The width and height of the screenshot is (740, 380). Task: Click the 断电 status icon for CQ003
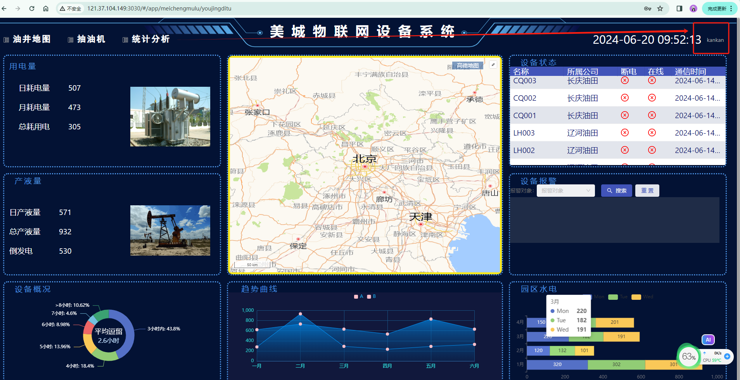point(625,80)
